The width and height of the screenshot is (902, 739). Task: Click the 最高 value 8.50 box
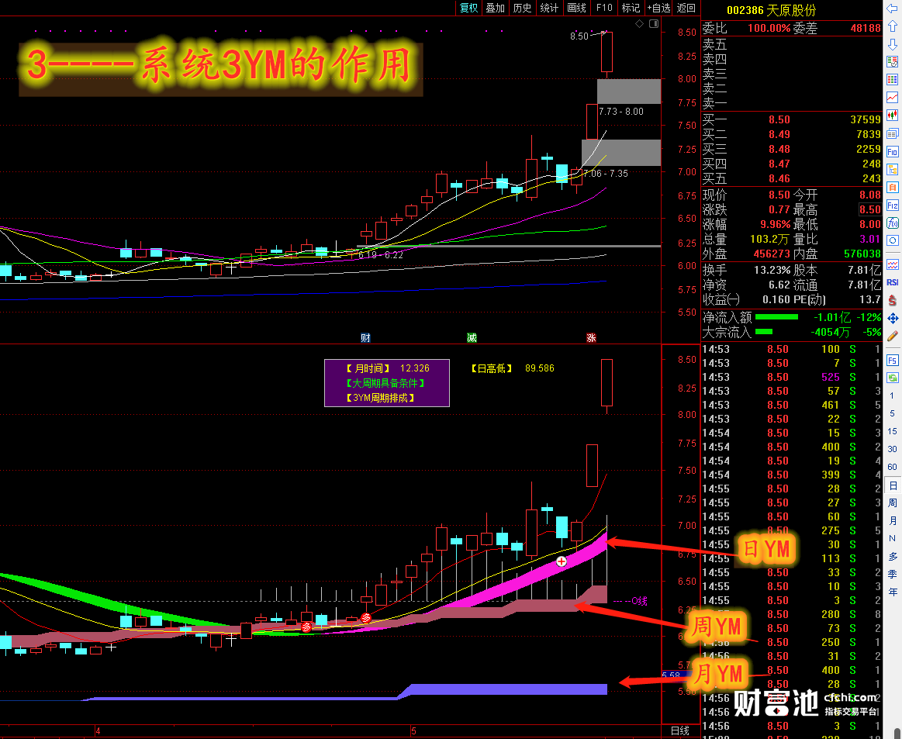[x=869, y=209]
